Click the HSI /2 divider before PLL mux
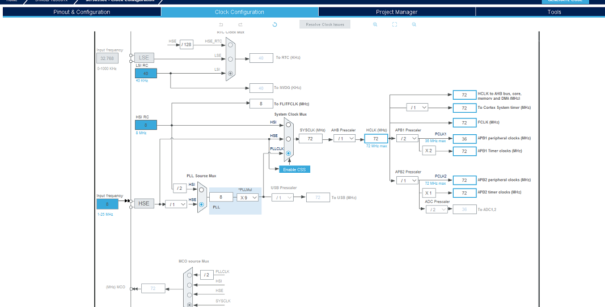The height and width of the screenshot is (307, 605). coord(179,188)
